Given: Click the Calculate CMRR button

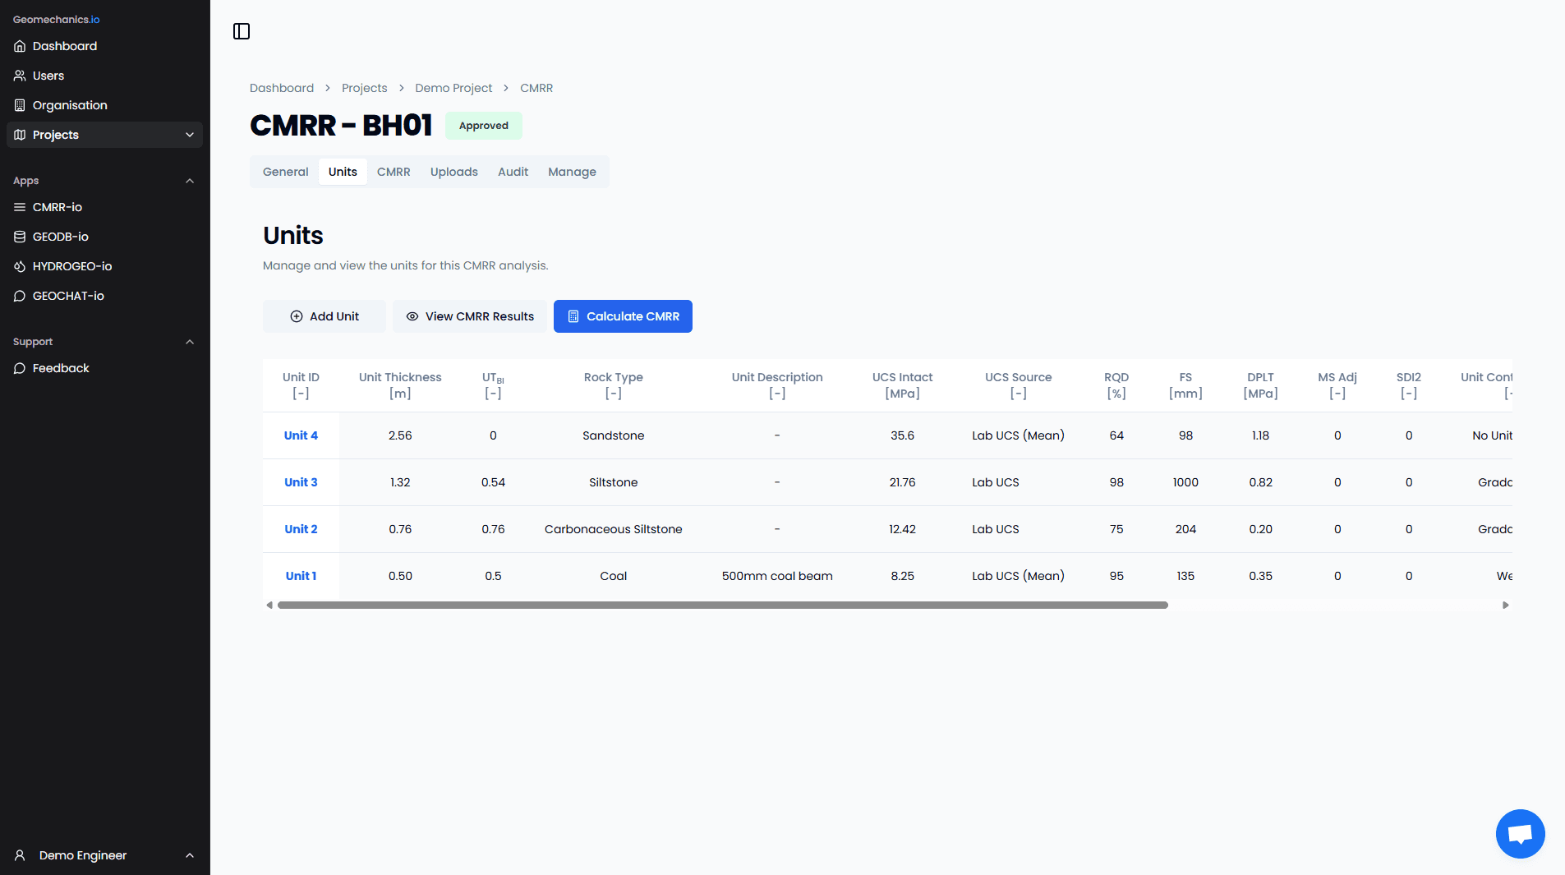Looking at the screenshot, I should [623, 316].
